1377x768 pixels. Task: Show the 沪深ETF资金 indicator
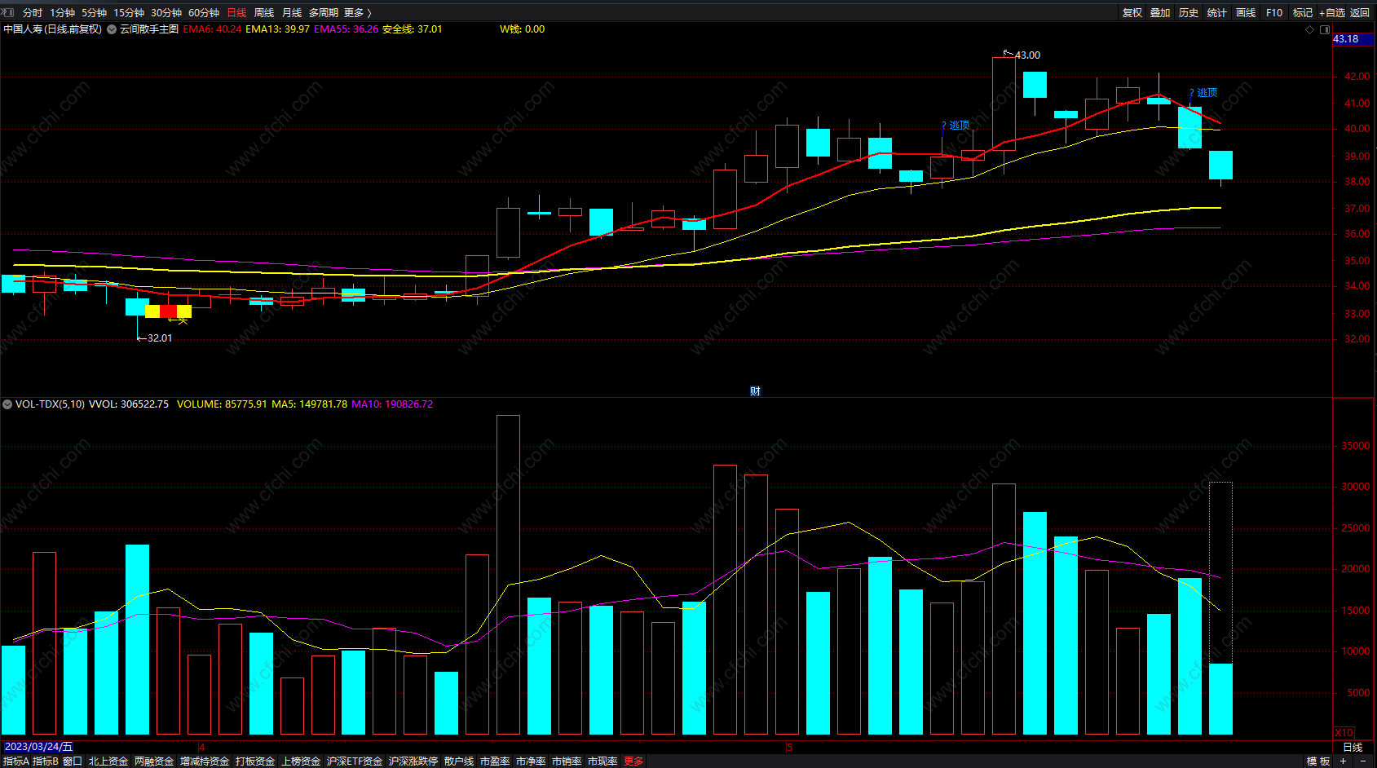[x=355, y=761]
